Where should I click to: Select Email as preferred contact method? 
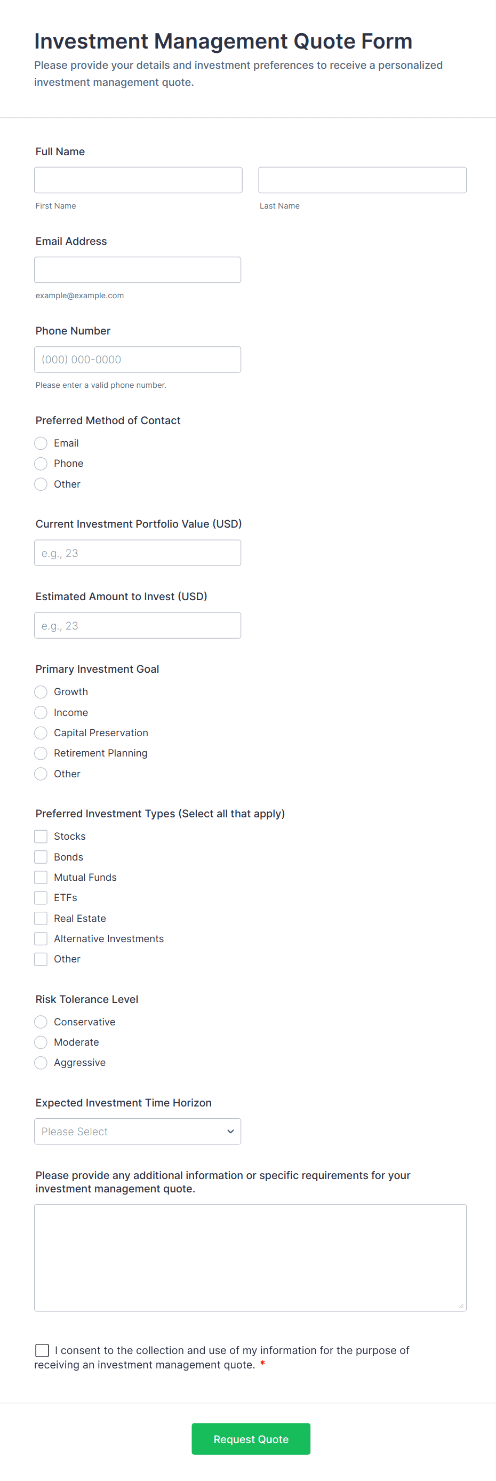point(41,443)
